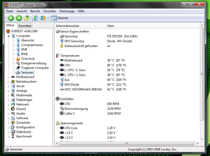Expand the Netzwerk tree node
Image resolution: width=210 pixels, height=156 pixels.
(8, 105)
